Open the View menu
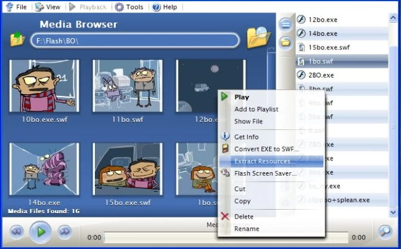Image resolution: width=401 pixels, height=249 pixels. tap(47, 7)
